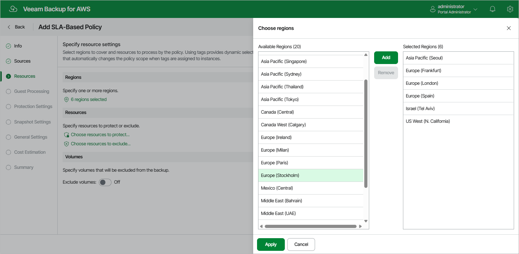Go to the Sources wizard step

(x=22, y=61)
